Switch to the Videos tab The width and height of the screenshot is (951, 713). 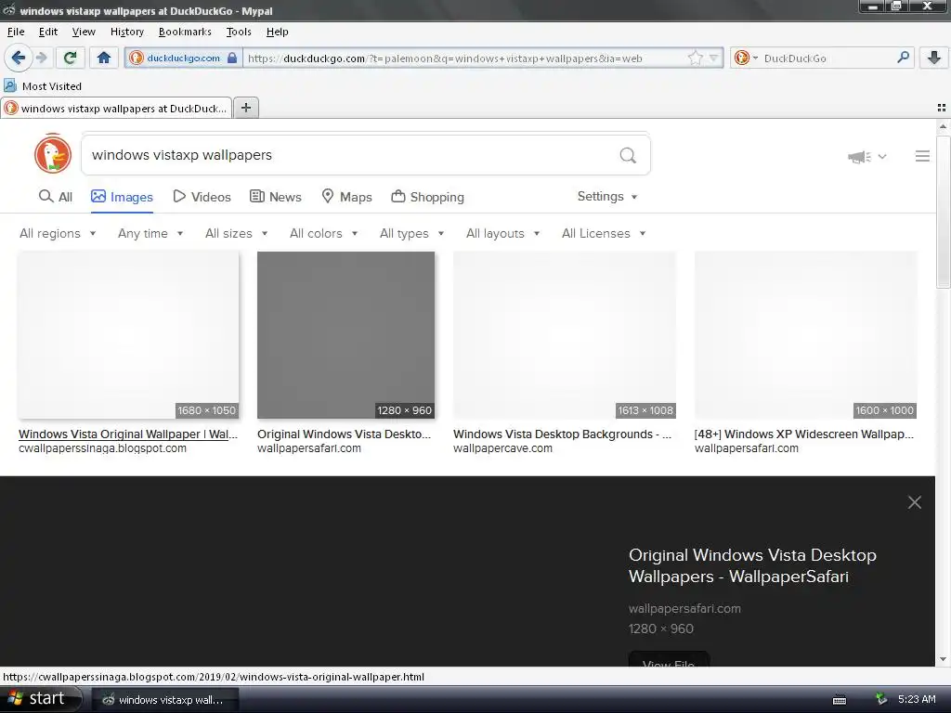[x=202, y=197]
